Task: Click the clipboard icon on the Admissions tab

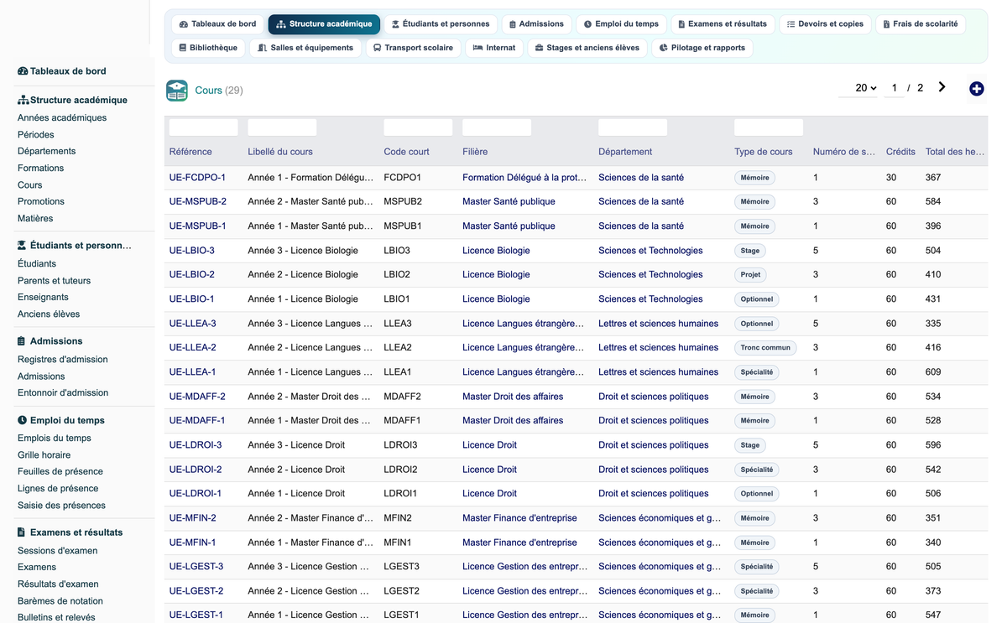Action: tap(513, 24)
